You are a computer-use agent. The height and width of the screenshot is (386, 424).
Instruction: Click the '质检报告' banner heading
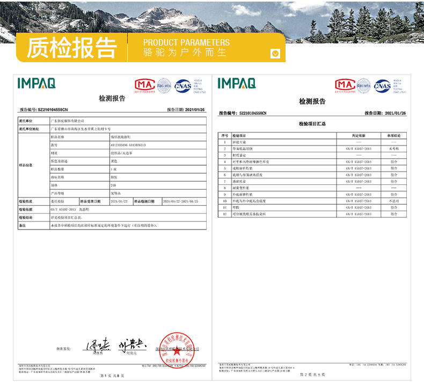72,48
